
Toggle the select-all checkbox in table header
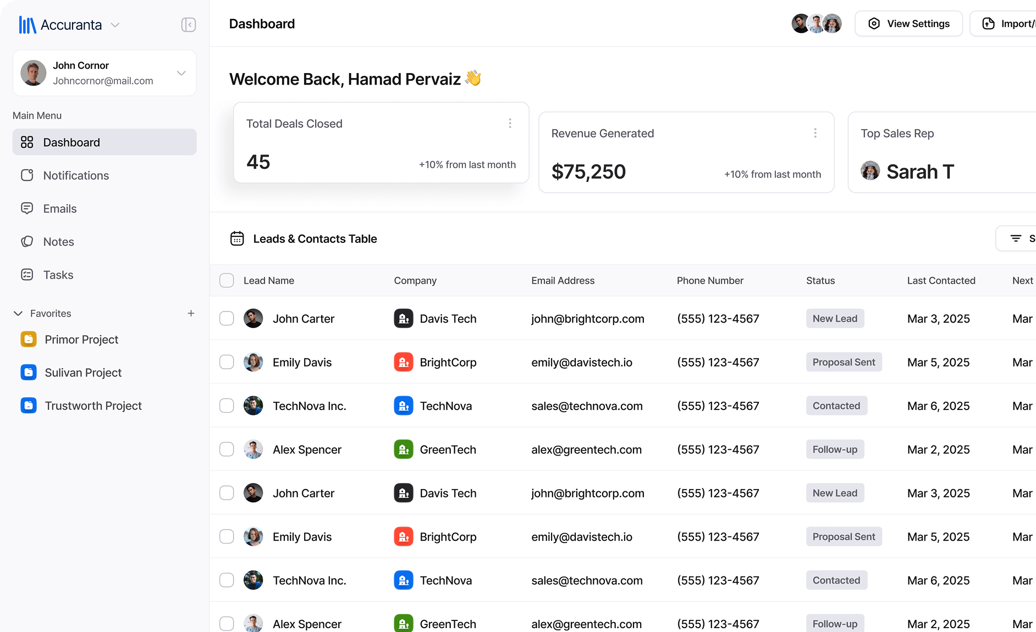click(227, 280)
